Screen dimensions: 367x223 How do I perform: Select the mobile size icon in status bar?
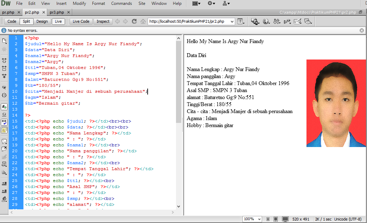[268, 219]
